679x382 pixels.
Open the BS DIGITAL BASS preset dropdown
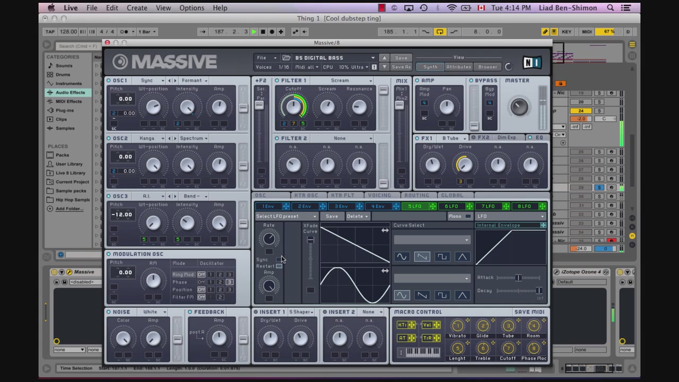pos(335,58)
